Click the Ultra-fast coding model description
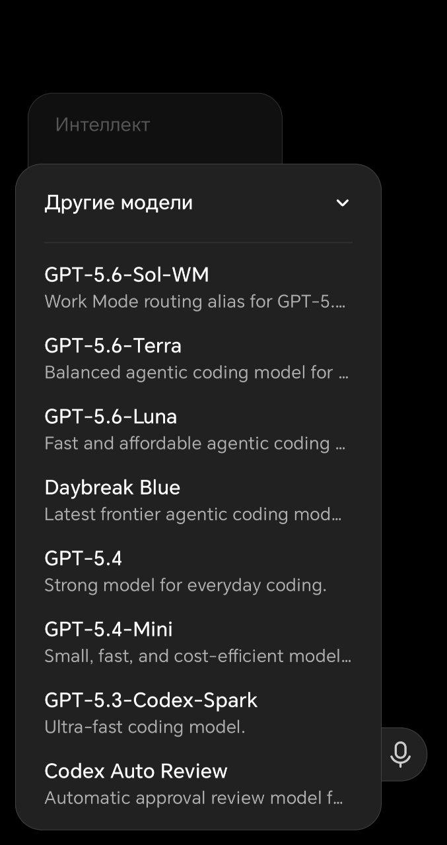The width and height of the screenshot is (447, 845). [x=145, y=727]
